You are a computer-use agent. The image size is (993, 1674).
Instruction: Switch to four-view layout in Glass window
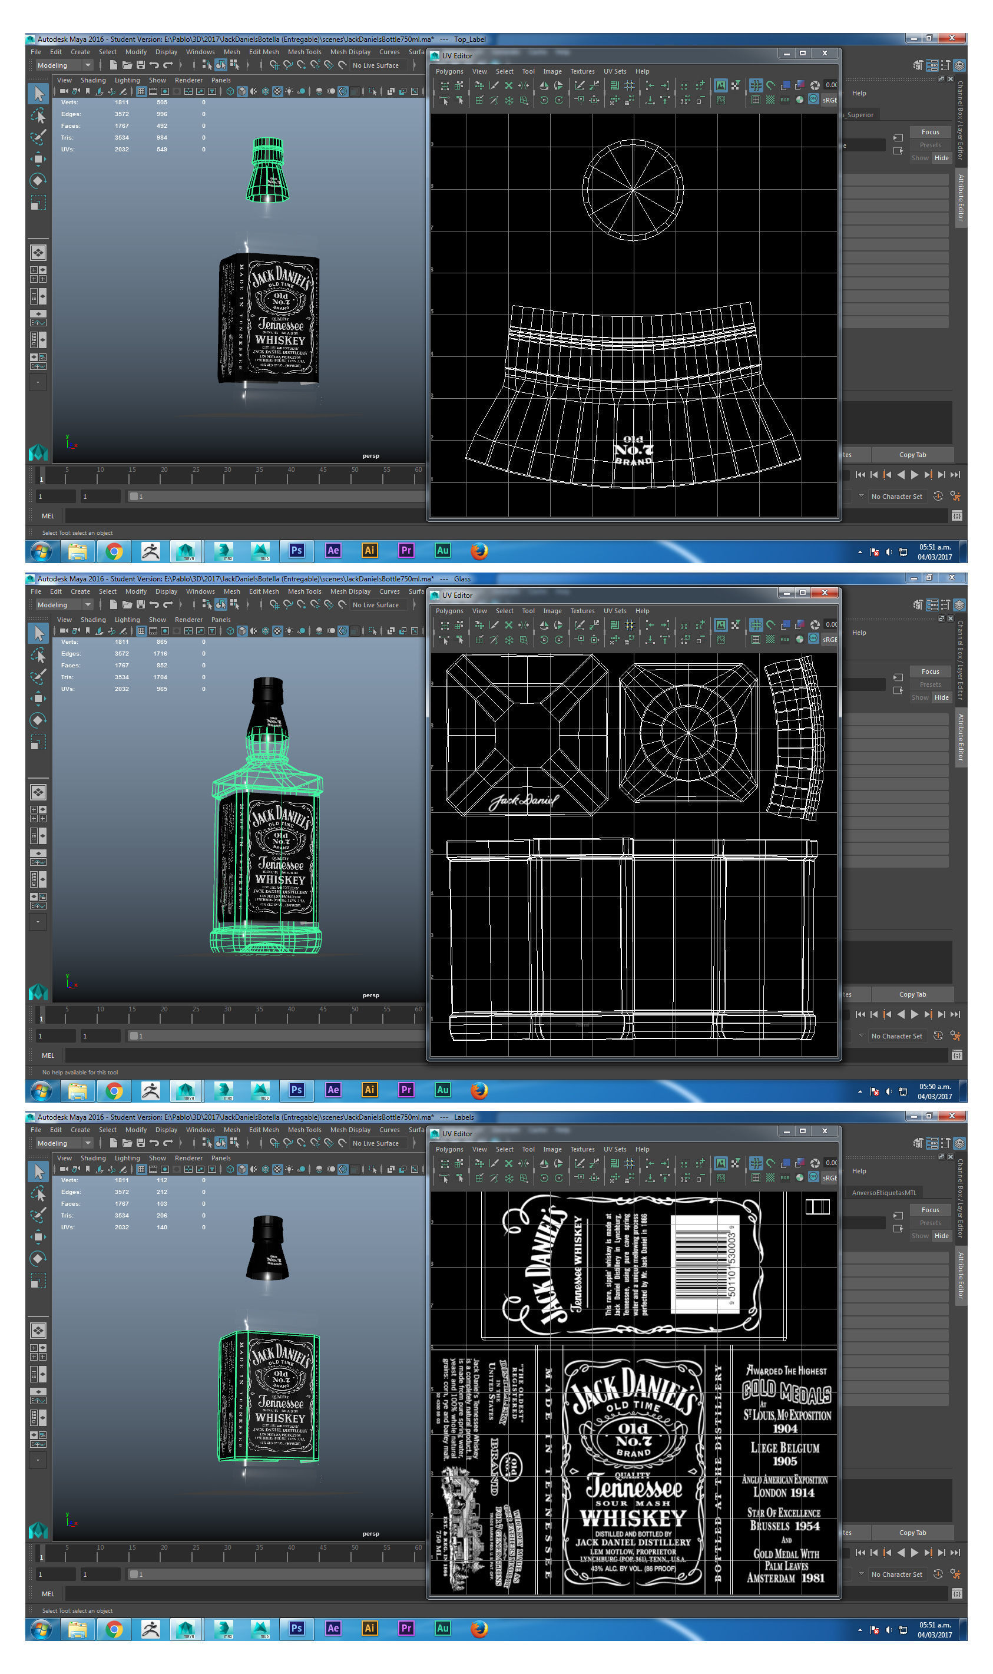point(38,813)
